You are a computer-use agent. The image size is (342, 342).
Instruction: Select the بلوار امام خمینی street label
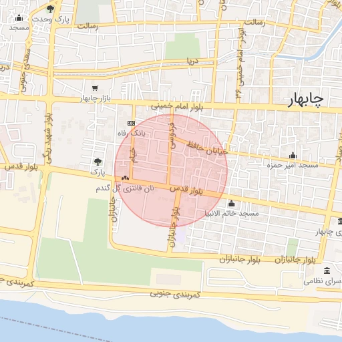click(x=177, y=107)
